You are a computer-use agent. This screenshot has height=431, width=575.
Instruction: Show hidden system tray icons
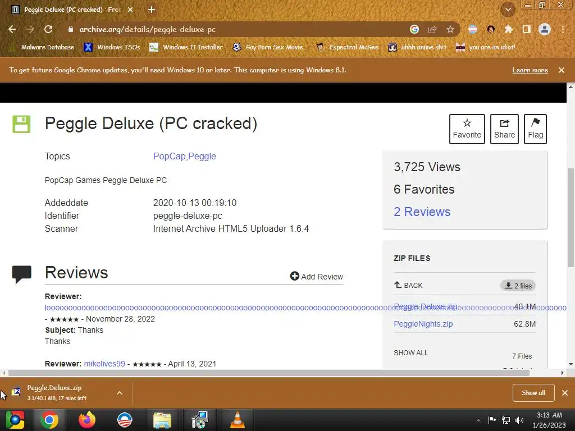(478, 420)
